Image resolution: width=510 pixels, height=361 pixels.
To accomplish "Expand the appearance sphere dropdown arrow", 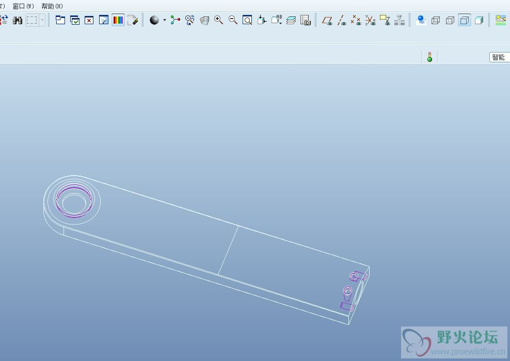I will pyautogui.click(x=165, y=21).
